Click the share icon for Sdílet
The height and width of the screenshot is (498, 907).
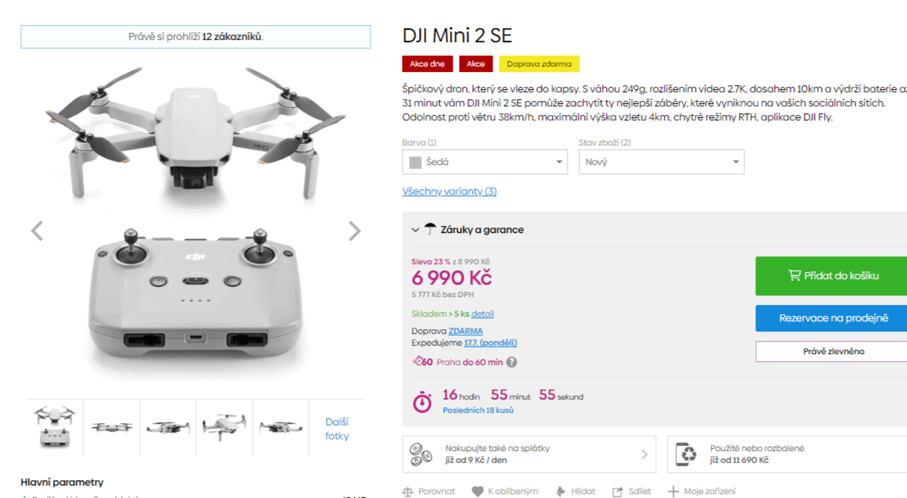click(x=618, y=492)
